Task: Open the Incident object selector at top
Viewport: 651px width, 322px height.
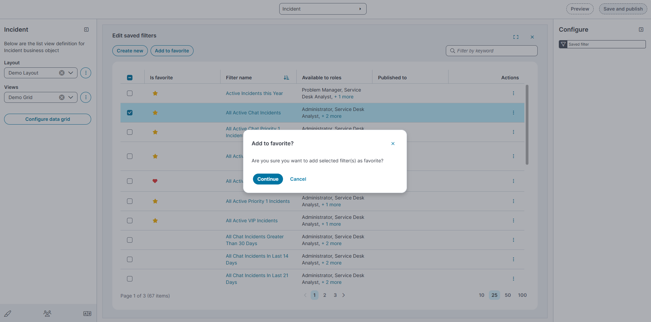Action: (322, 9)
